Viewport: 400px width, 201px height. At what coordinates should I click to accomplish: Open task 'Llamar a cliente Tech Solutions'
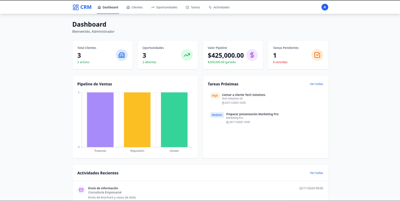pyautogui.click(x=243, y=95)
